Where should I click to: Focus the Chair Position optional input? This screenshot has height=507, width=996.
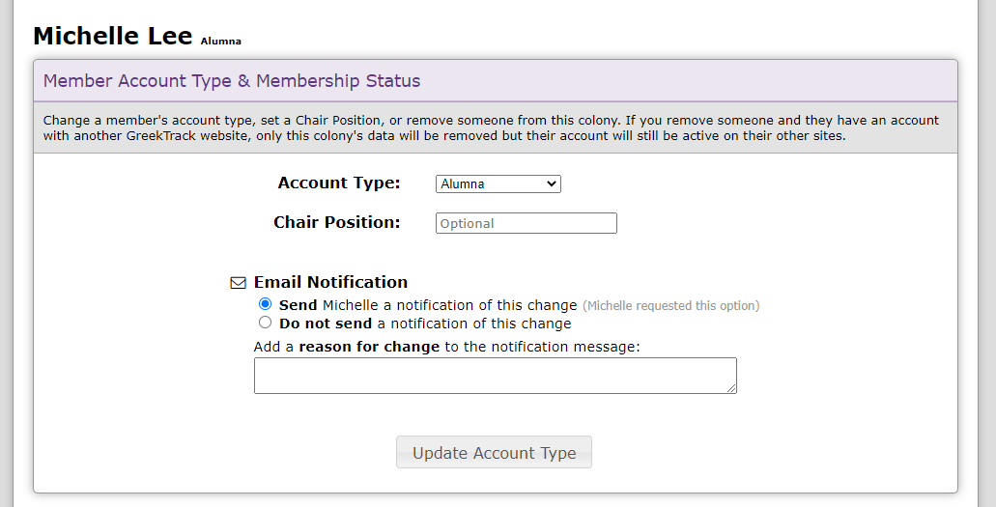tap(526, 223)
